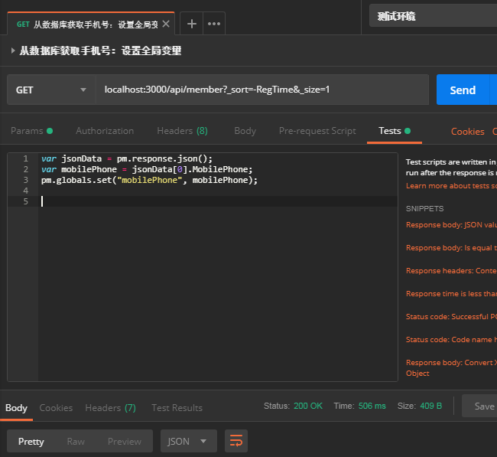497x457 pixels.
Task: Toggle word wrap icon in response body
Action: coord(237,441)
